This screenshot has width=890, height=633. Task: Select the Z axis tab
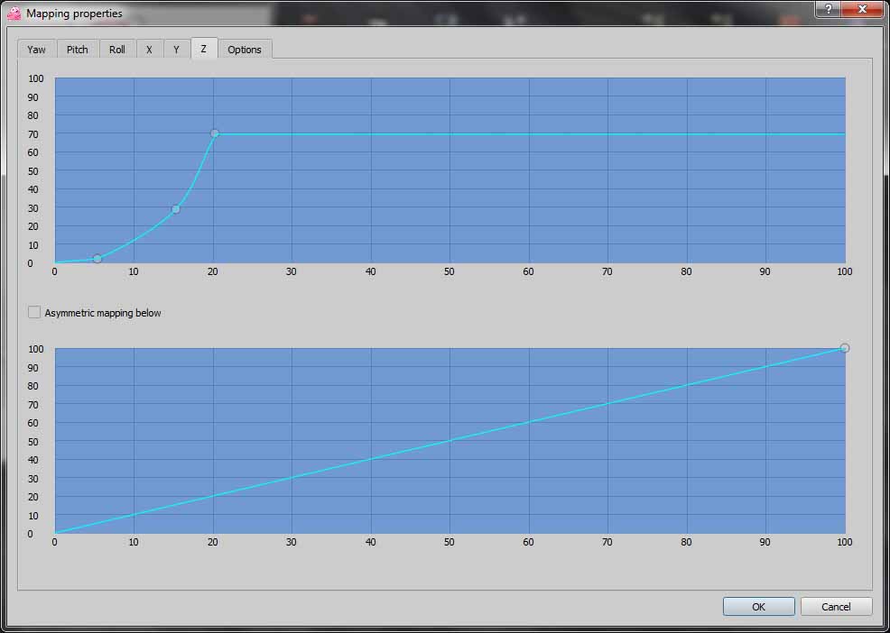204,48
